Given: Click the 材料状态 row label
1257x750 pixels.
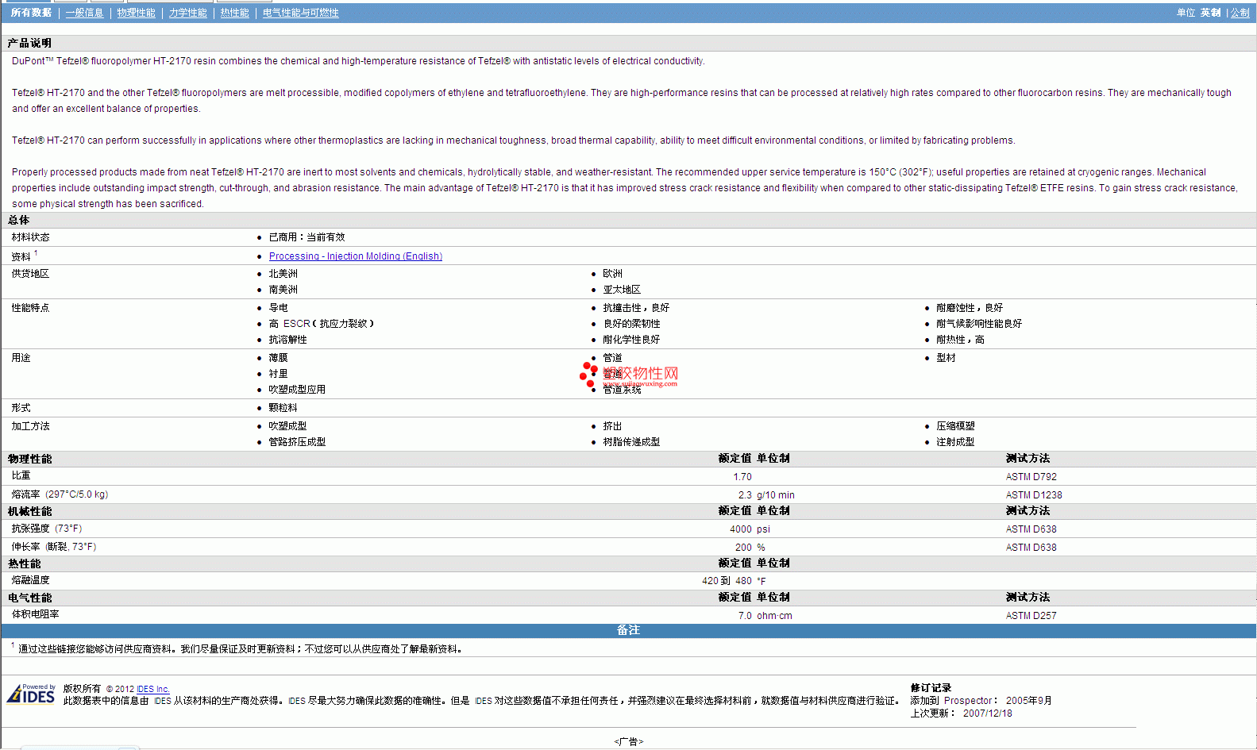Looking at the screenshot, I should coord(30,237).
